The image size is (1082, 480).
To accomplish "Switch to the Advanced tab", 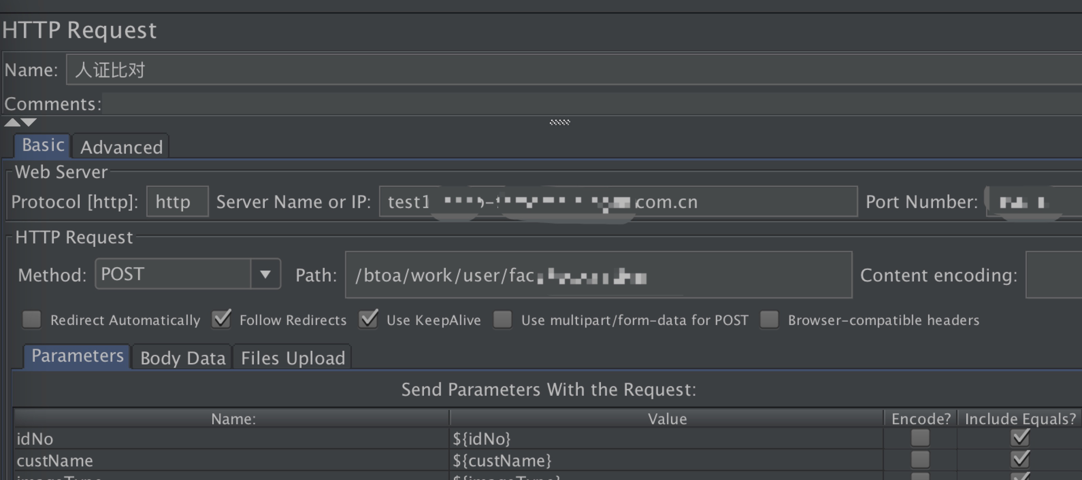I will point(121,147).
